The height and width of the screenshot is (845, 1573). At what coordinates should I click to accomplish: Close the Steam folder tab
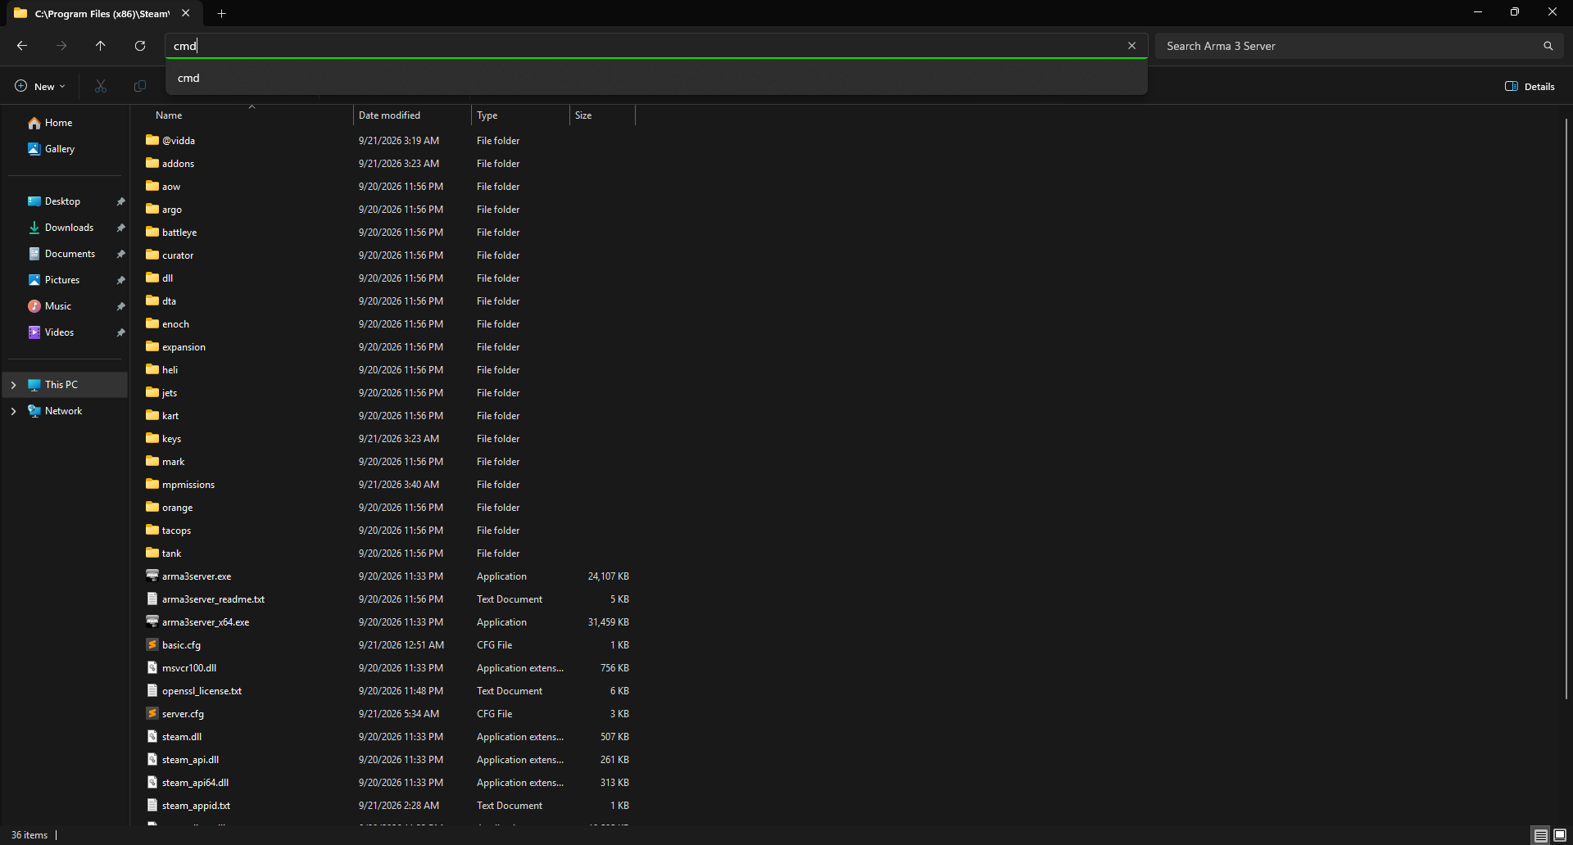pyautogui.click(x=186, y=13)
